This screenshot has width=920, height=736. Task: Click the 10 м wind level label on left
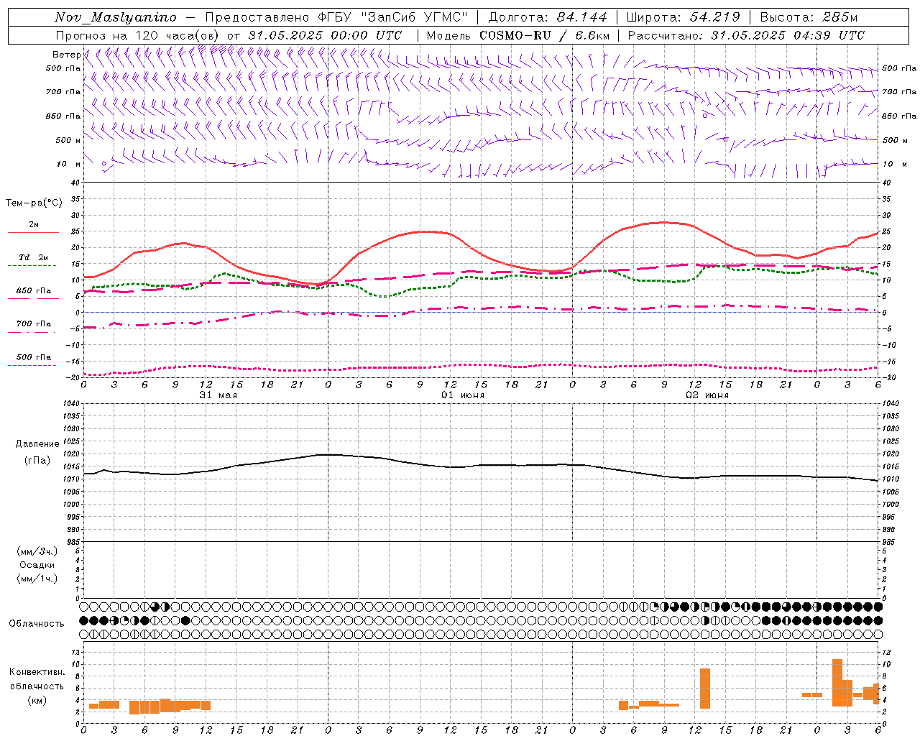pos(69,165)
